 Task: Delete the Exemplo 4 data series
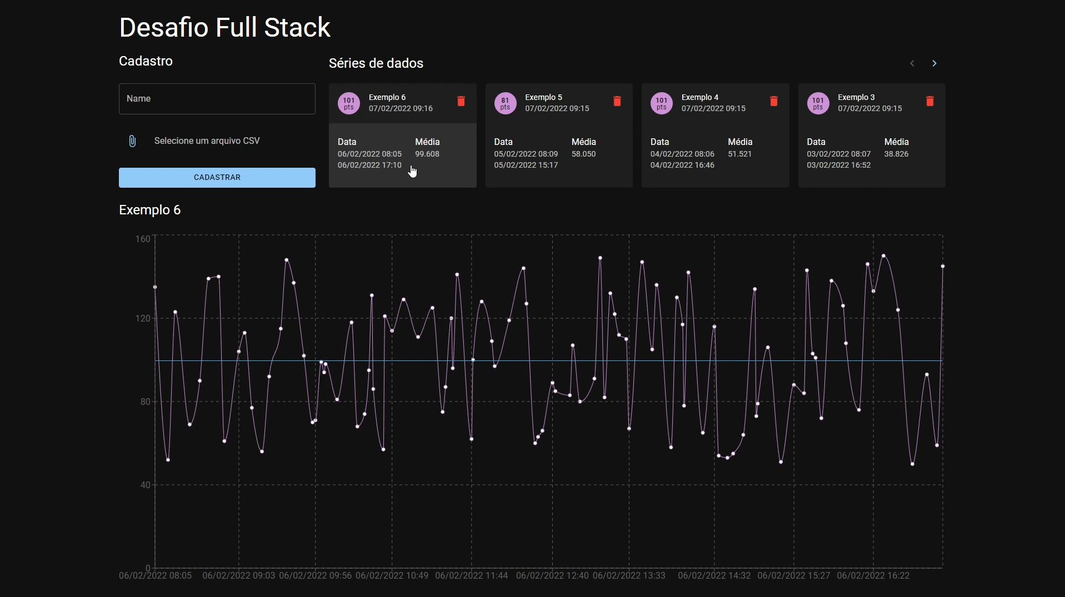pos(774,101)
